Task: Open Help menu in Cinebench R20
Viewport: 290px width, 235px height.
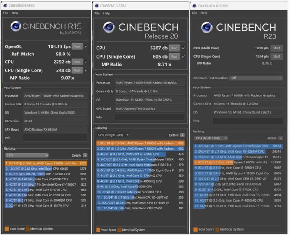Action: 106,13
